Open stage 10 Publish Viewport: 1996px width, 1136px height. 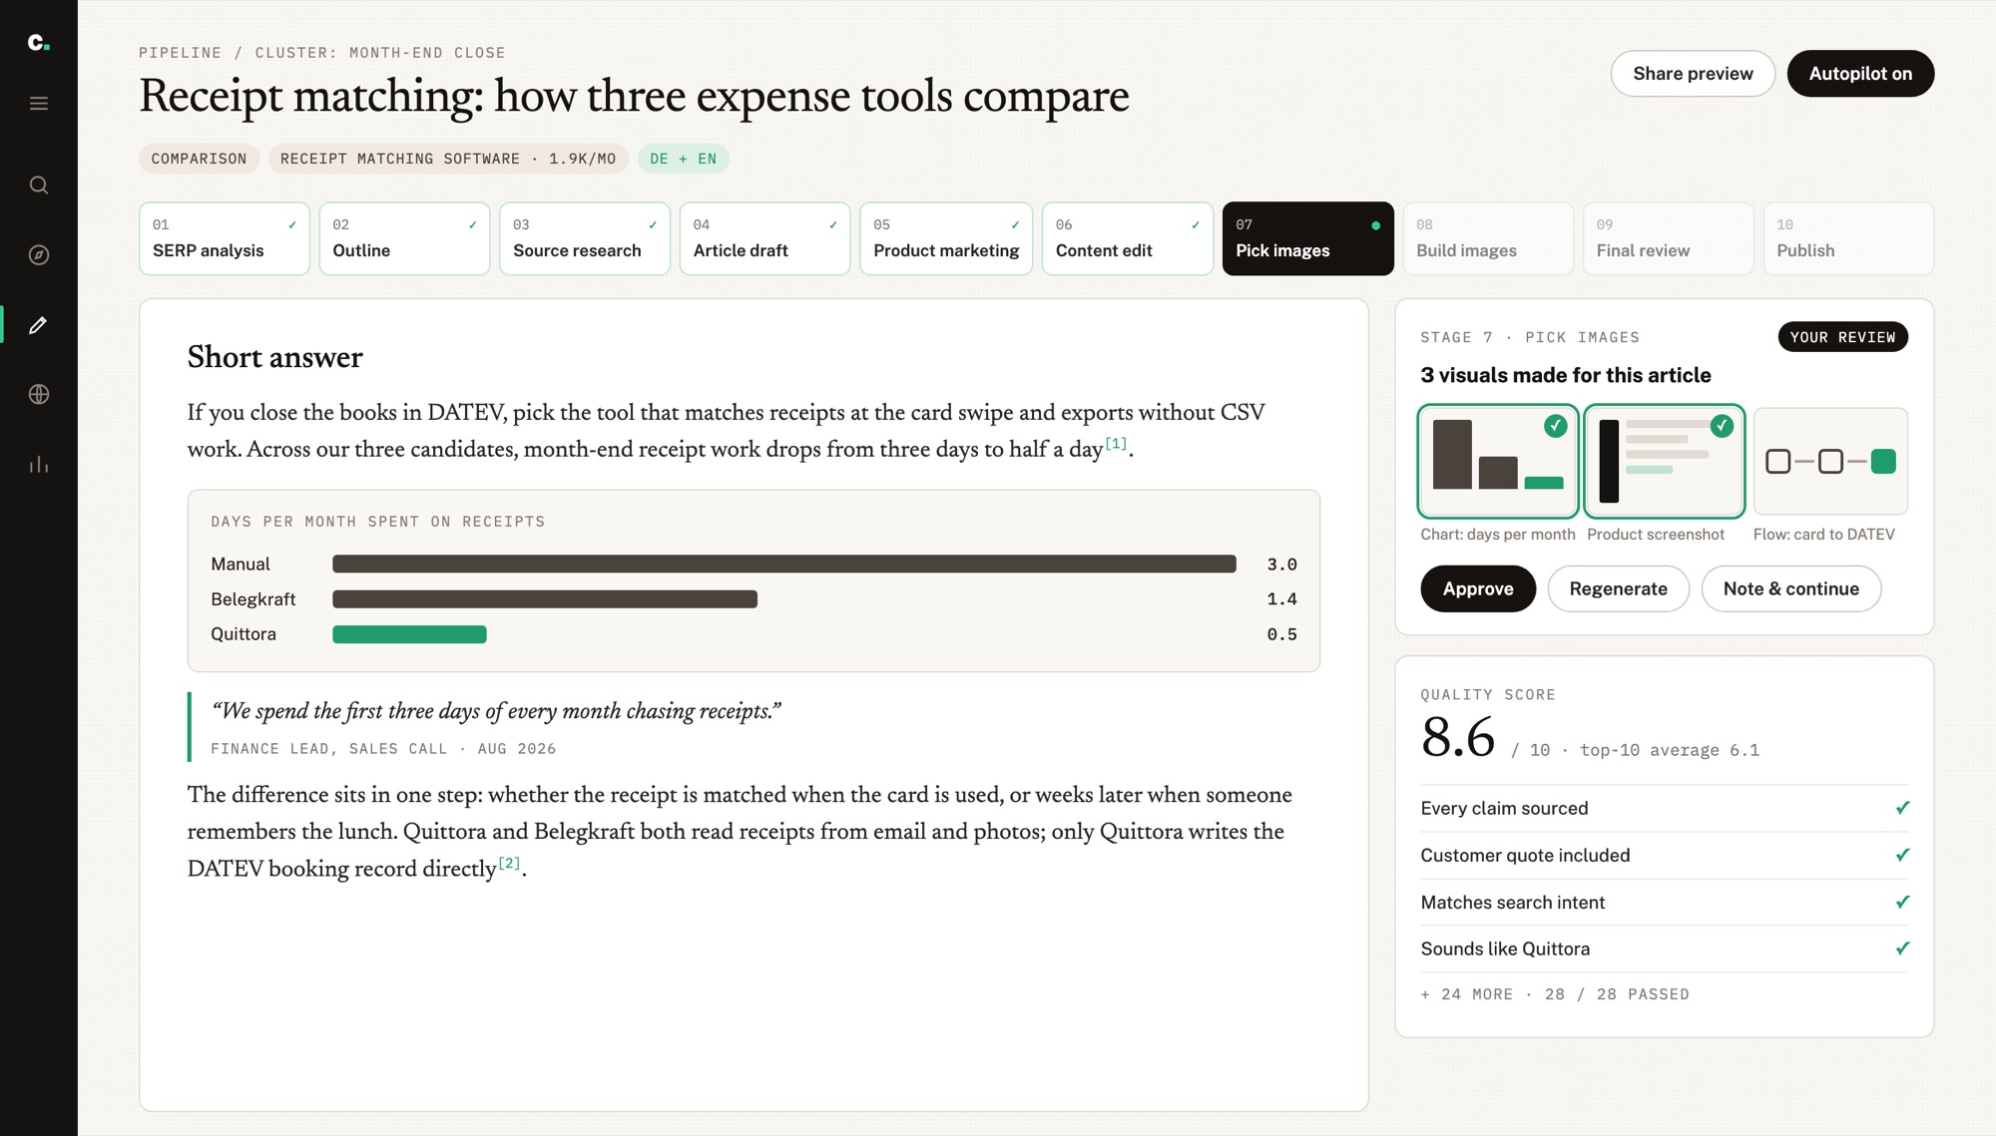[x=1848, y=239]
